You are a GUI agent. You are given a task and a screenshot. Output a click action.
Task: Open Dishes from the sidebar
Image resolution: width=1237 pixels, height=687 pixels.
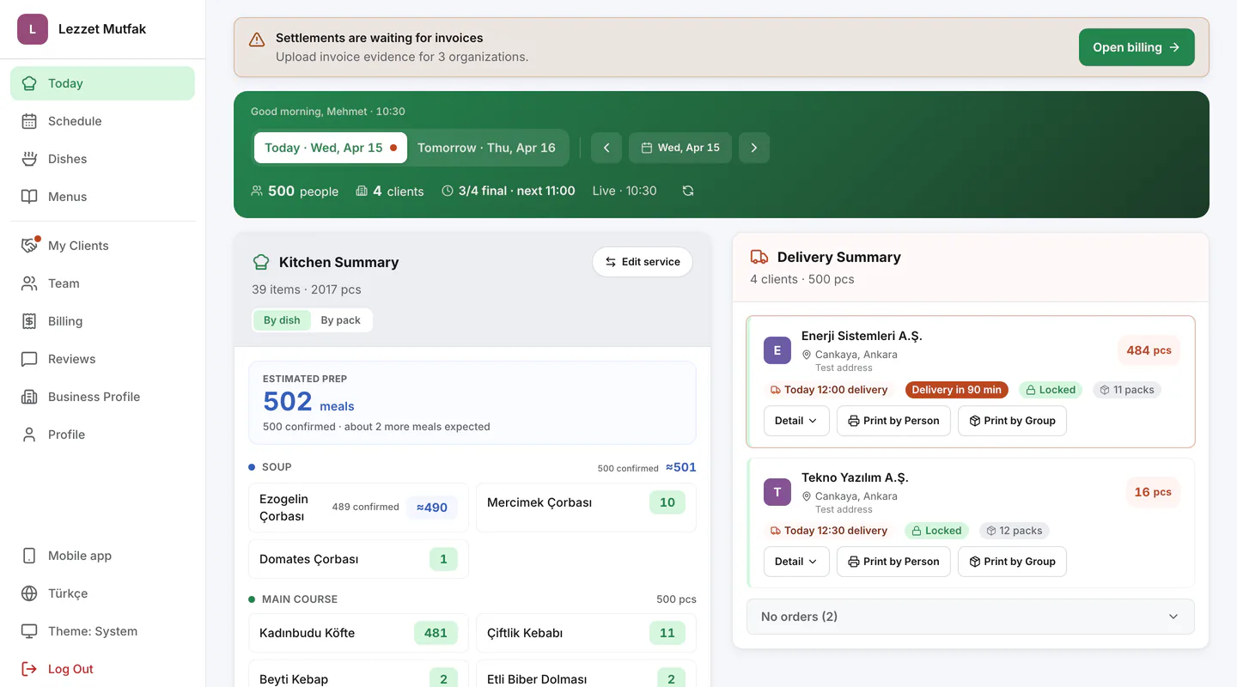[103, 159]
